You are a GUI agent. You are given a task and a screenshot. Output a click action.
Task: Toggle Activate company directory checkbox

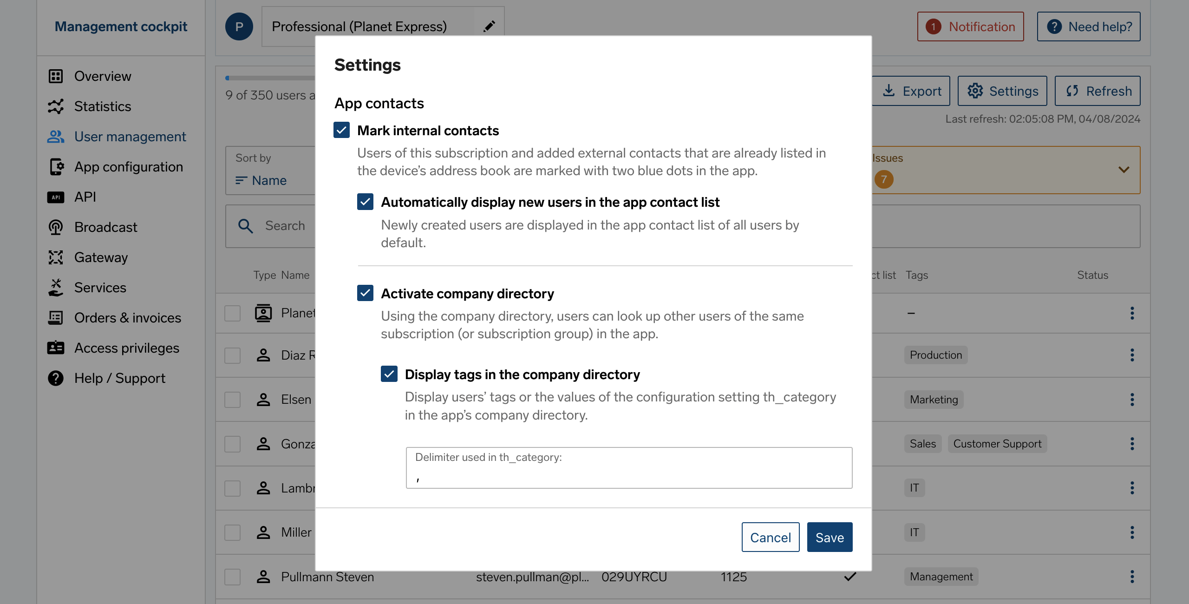point(366,293)
